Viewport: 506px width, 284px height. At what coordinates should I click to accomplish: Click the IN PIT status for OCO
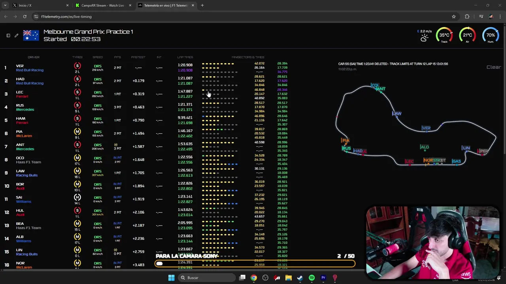(117, 158)
